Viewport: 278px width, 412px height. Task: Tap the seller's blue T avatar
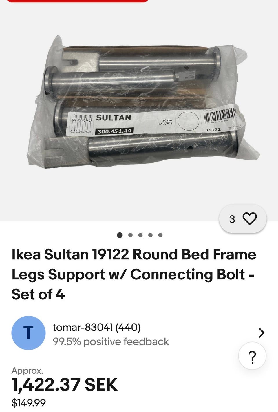click(28, 333)
